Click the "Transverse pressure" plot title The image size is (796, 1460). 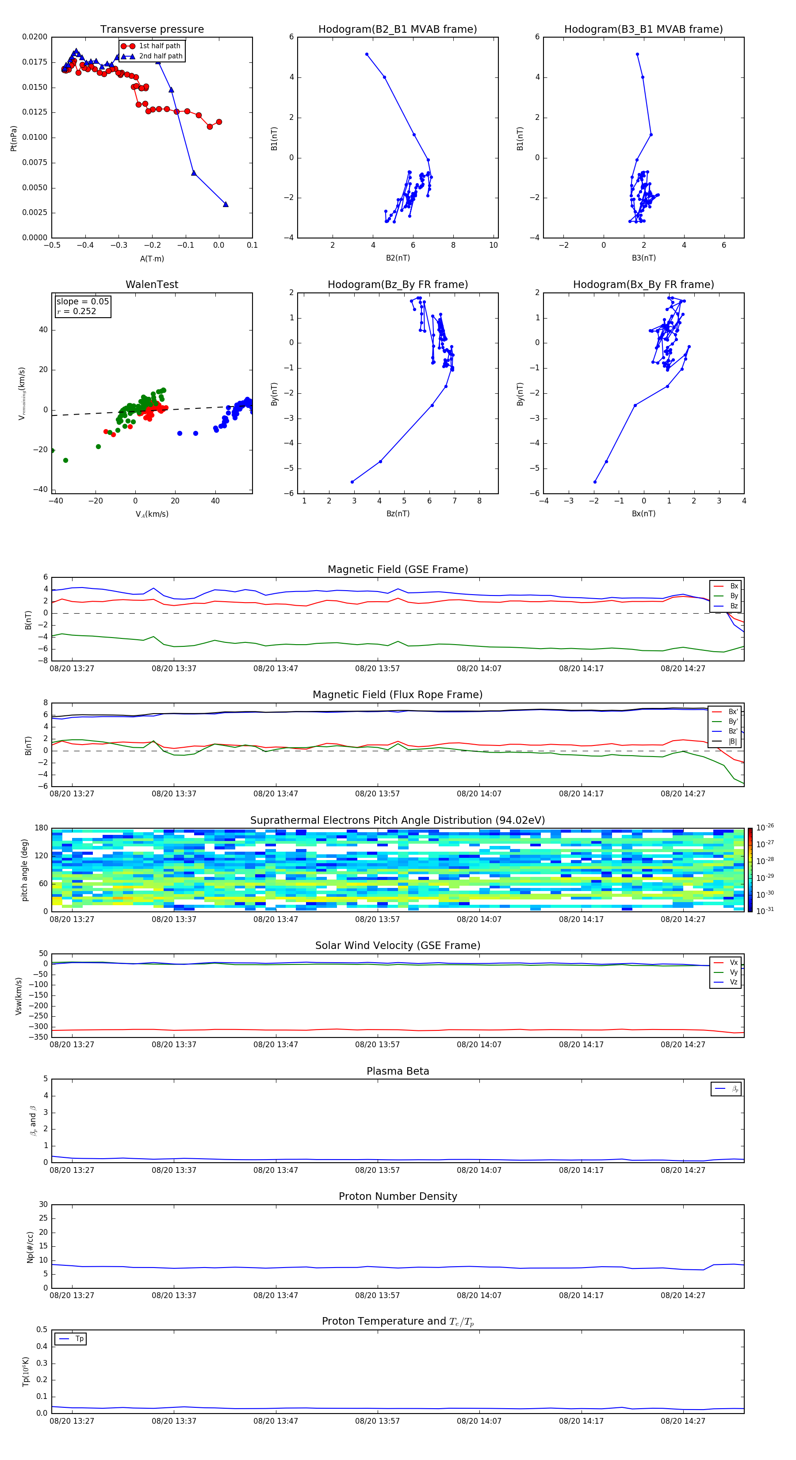click(x=152, y=30)
